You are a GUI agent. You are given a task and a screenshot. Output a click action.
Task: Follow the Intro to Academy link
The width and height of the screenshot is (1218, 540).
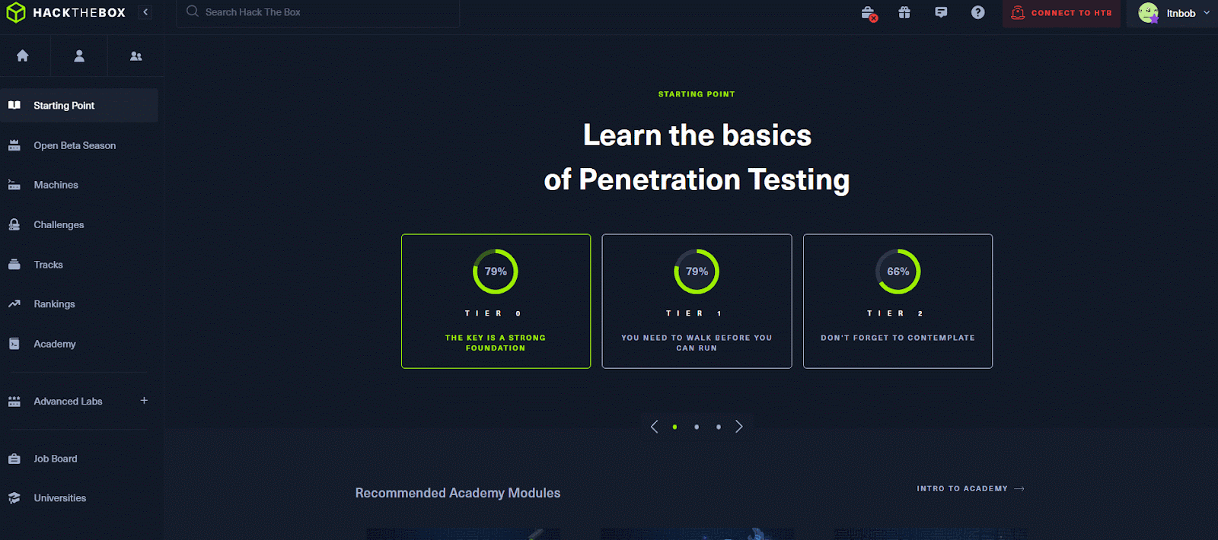tap(971, 488)
